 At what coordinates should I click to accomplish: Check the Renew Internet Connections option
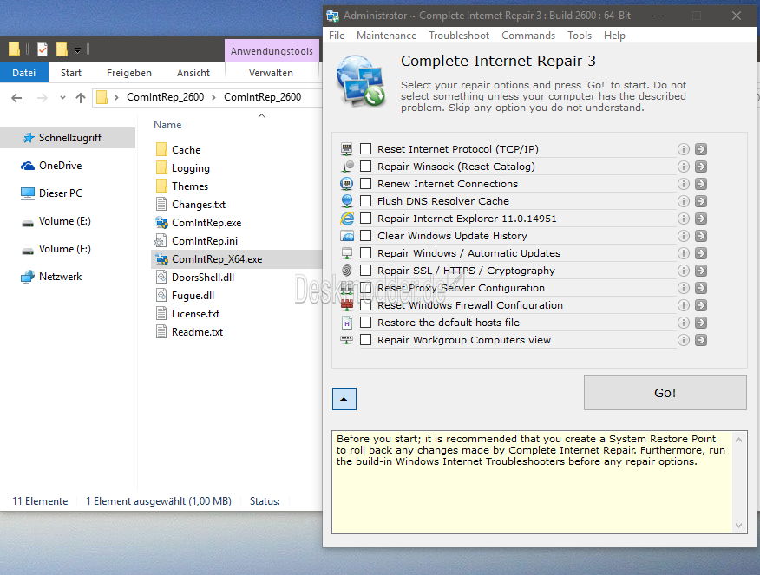coord(366,184)
